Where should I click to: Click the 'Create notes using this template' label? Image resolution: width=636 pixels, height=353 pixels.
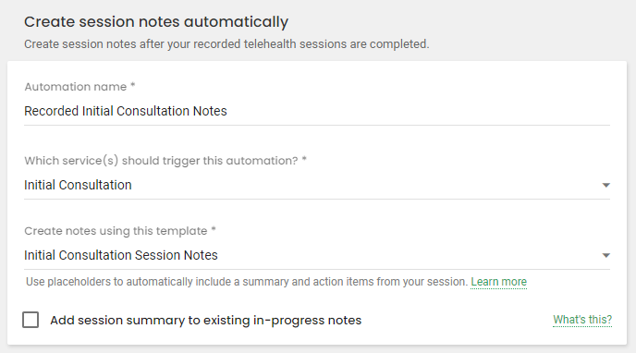click(x=119, y=231)
